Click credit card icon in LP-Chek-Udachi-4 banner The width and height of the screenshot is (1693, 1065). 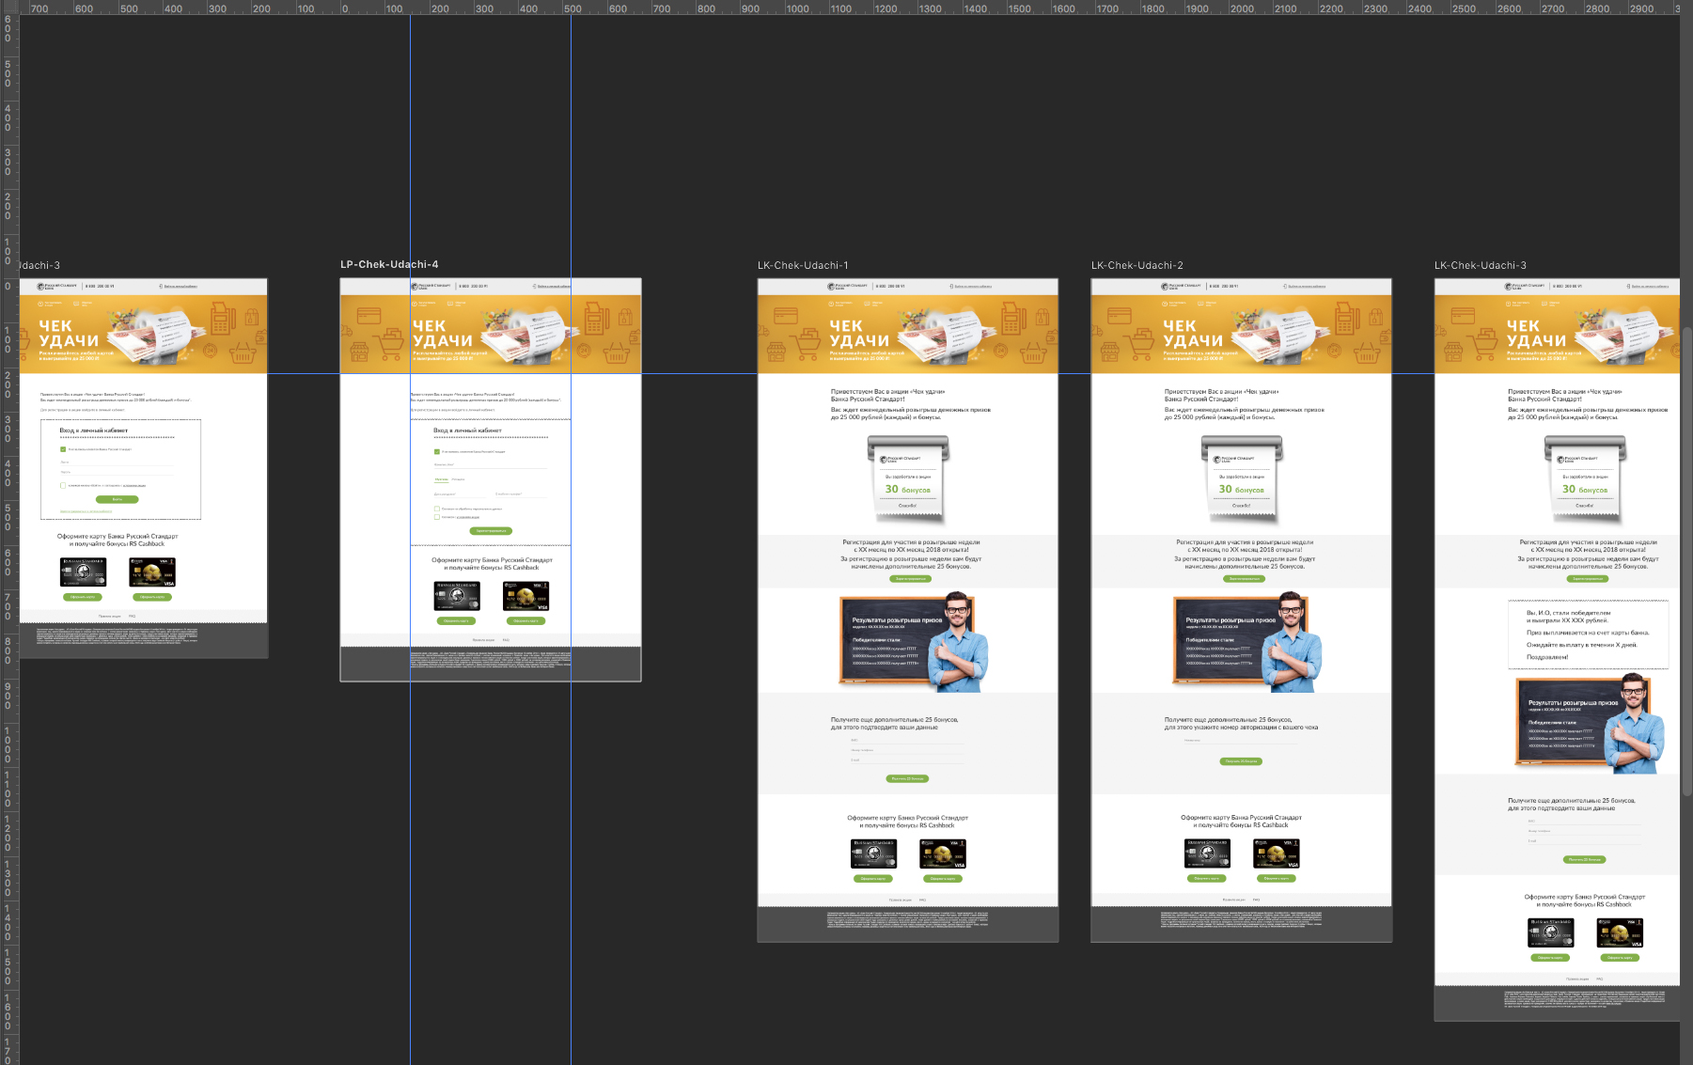click(x=368, y=316)
